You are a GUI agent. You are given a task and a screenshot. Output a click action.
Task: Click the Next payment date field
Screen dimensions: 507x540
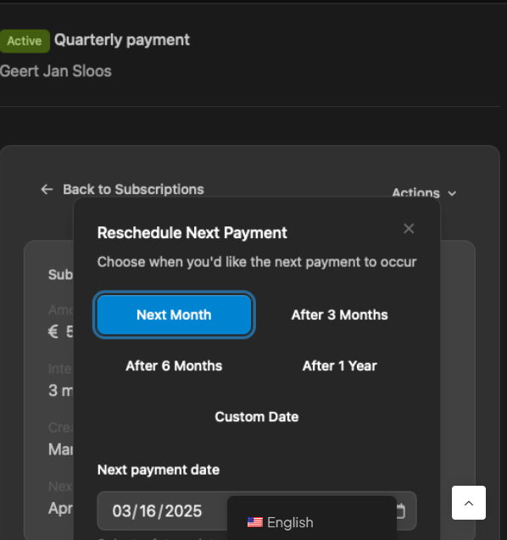pyautogui.click(x=257, y=510)
